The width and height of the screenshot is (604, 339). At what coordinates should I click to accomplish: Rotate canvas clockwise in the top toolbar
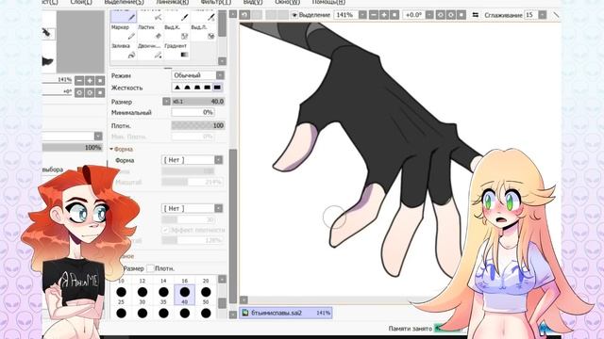coord(451,15)
